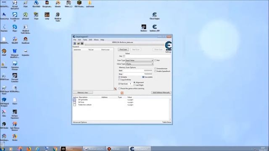Click the scan Value input field
This screenshot has height=151, width=269.
coord(148,56)
